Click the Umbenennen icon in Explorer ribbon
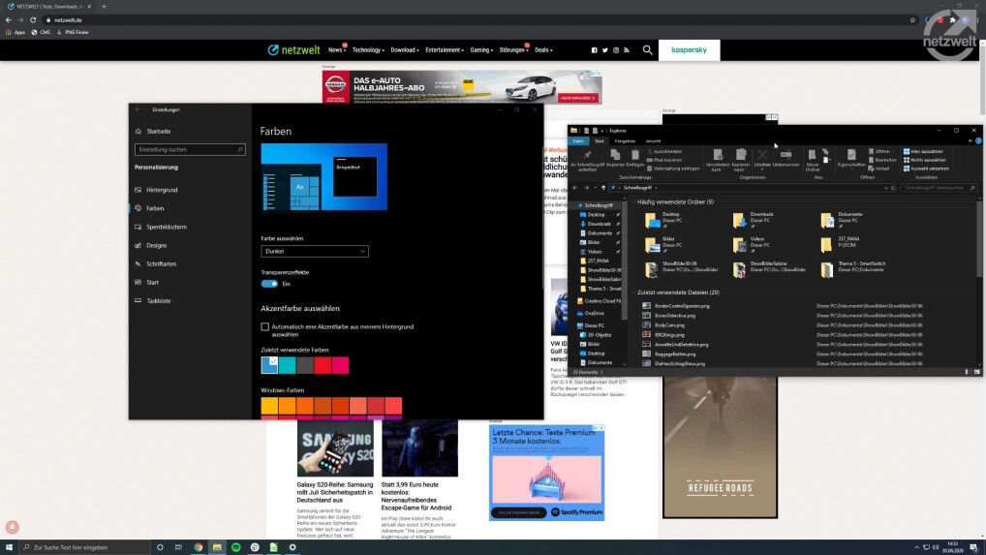This screenshot has width=986, height=555. tap(786, 156)
